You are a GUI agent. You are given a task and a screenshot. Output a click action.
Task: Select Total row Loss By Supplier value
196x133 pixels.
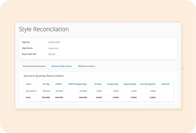click(152, 98)
